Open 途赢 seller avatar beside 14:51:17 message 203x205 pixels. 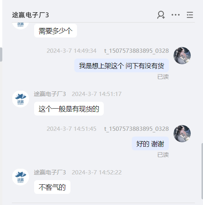pyautogui.click(x=21, y=99)
